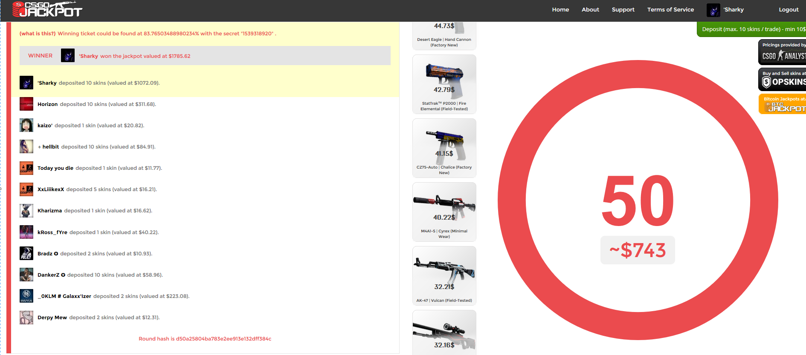Screen dimensions: 806x355
Task: Select the AK-47 Vulcan skin card
Action: 444,276
